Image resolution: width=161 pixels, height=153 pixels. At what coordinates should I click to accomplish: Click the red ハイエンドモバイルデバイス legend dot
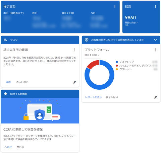[117, 66]
